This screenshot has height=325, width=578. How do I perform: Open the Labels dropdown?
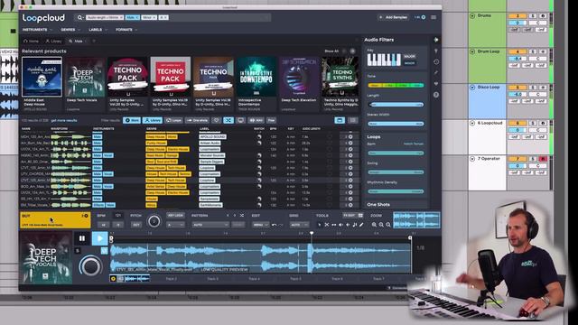click(98, 30)
